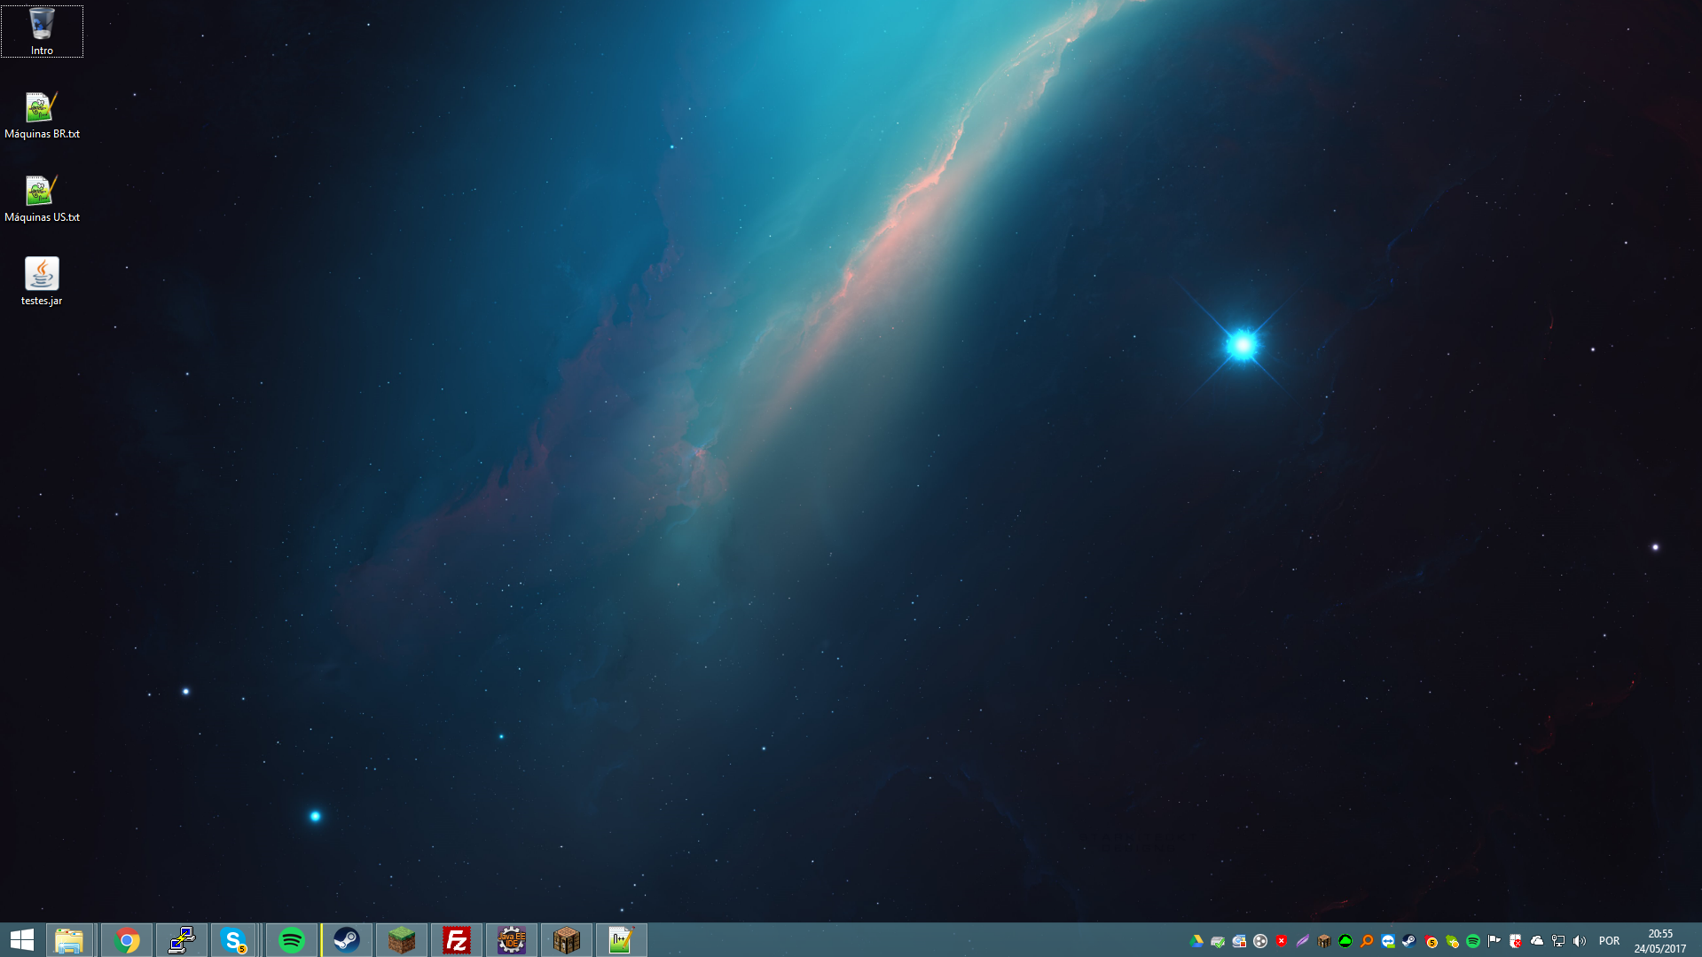
Task: Open FileZilla from the taskbar
Action: coord(457,940)
